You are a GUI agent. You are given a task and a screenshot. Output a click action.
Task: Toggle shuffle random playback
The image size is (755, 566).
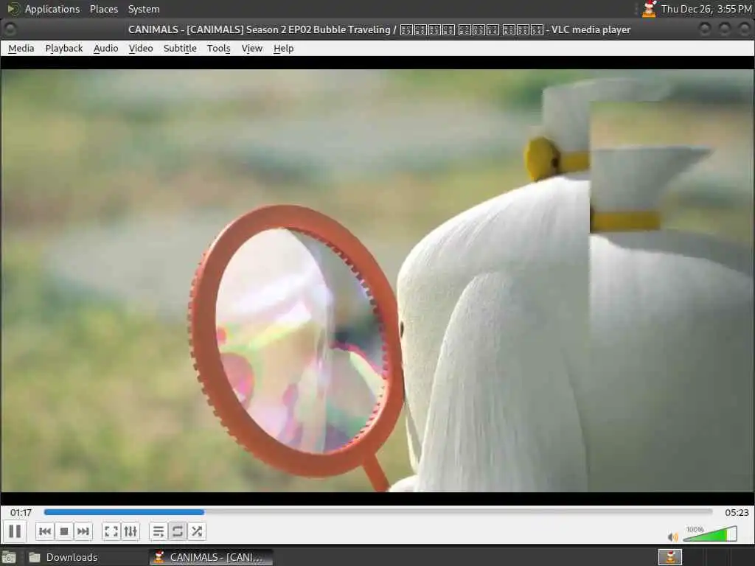click(197, 531)
